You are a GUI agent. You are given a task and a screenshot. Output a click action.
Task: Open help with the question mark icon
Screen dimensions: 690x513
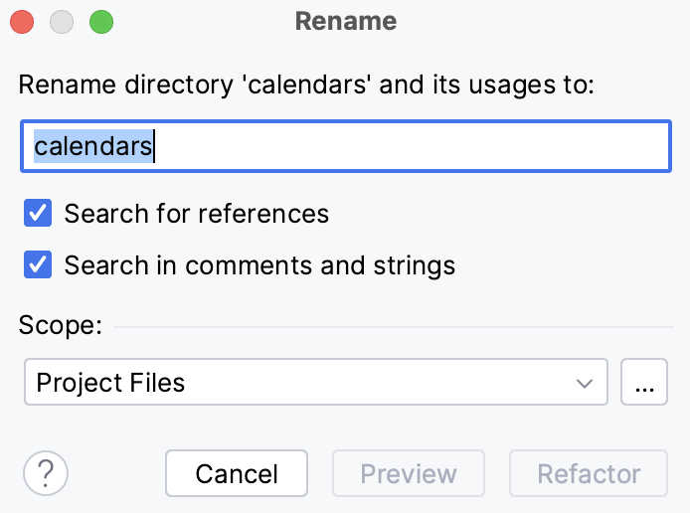(46, 473)
